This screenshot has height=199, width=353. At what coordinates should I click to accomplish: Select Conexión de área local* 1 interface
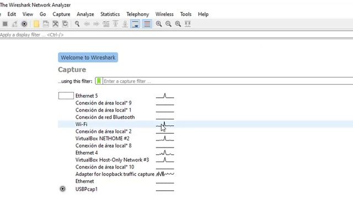pos(103,110)
